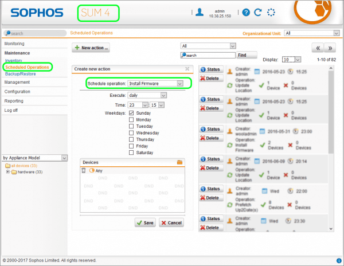This screenshot has width=344, height=266.
Task: Delete the 2016-06-09 Update Location entry
Action: pos(211,168)
